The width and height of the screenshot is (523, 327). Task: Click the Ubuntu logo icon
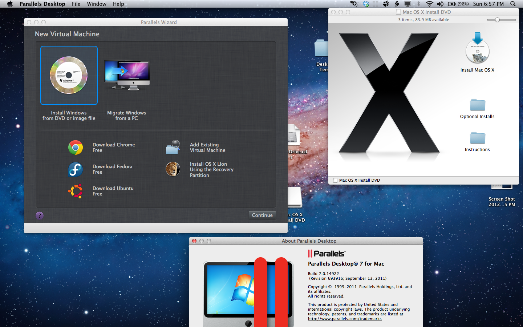click(76, 191)
